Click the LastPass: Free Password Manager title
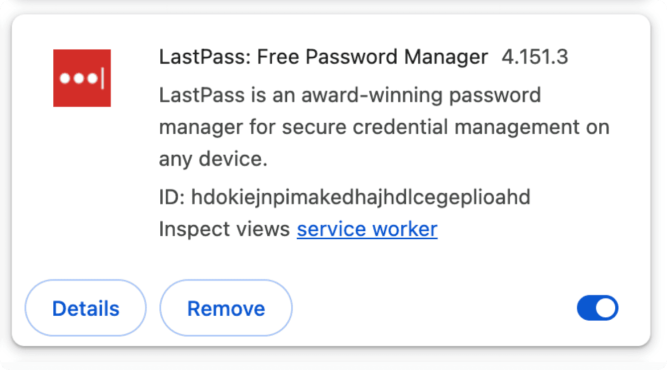 coord(323,58)
